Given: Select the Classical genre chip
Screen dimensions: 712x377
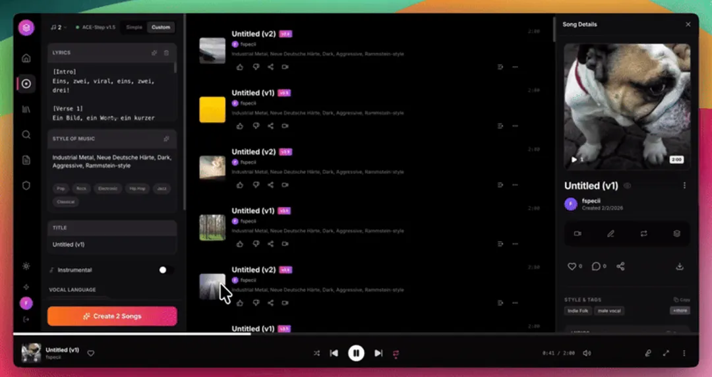Looking at the screenshot, I should click(66, 202).
